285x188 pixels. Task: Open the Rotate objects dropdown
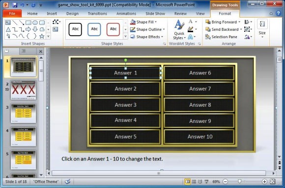tap(248, 37)
